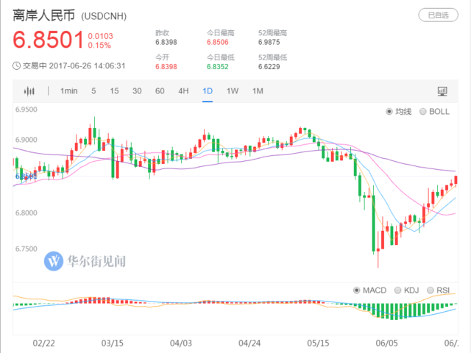This screenshot has width=471, height=353.
Task: Open the fullscreen chart monitor icon
Action: click(442, 91)
